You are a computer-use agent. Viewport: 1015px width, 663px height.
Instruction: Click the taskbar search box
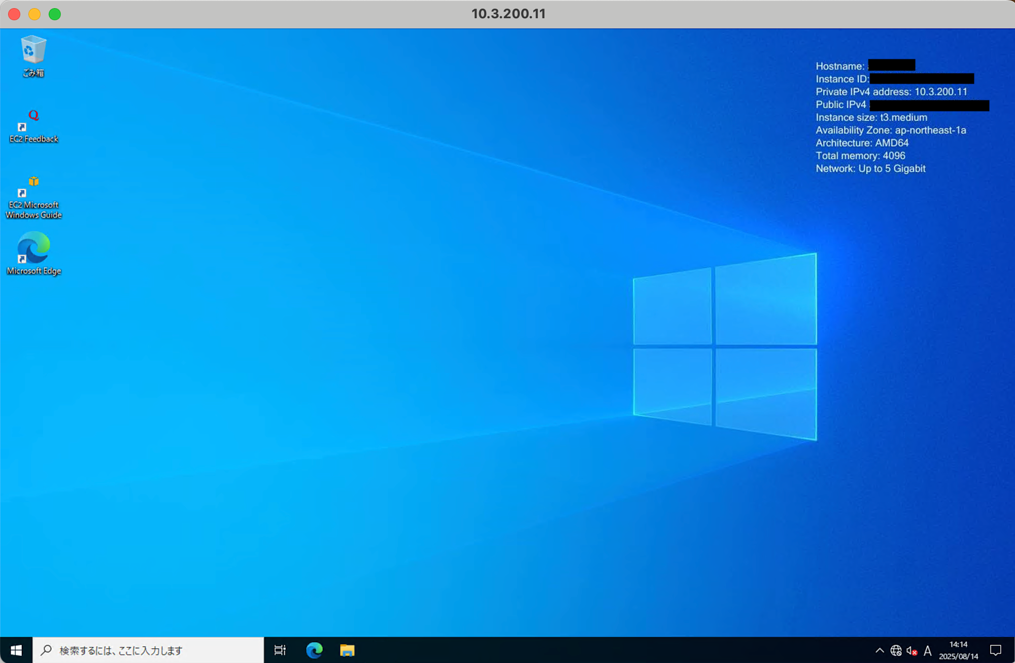coord(148,650)
